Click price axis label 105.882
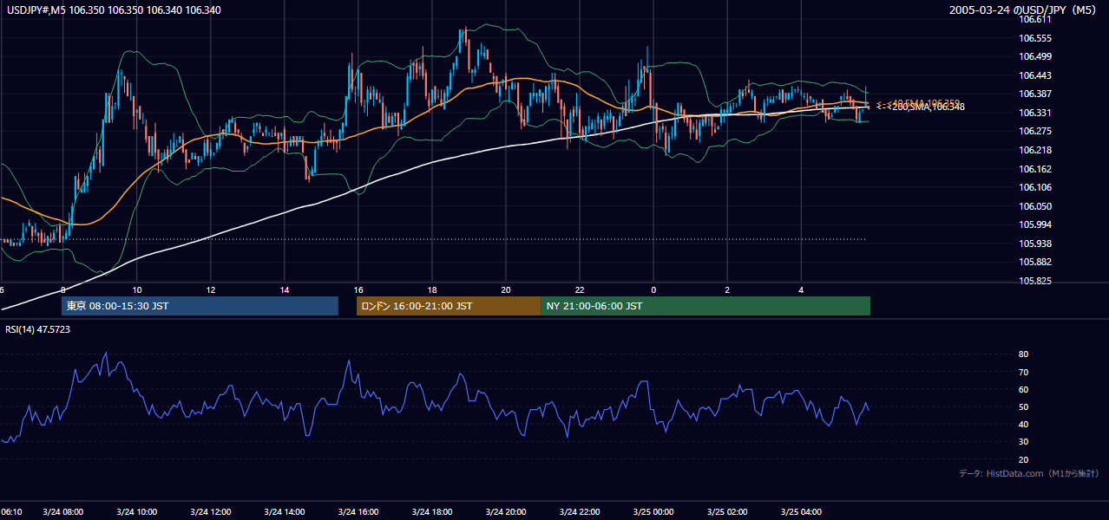Screen dimensions: 1109x520 coord(1035,262)
